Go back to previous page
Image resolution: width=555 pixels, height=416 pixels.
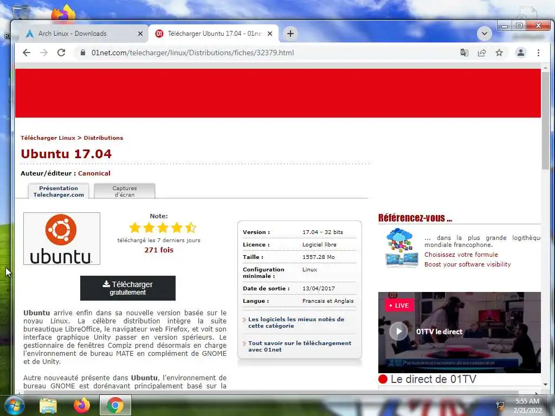coord(27,53)
